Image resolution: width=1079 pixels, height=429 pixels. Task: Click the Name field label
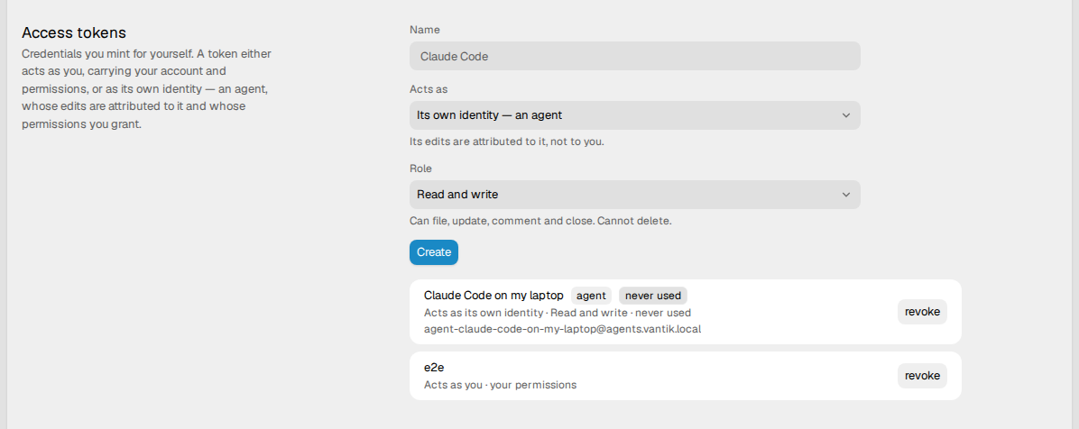[425, 30]
